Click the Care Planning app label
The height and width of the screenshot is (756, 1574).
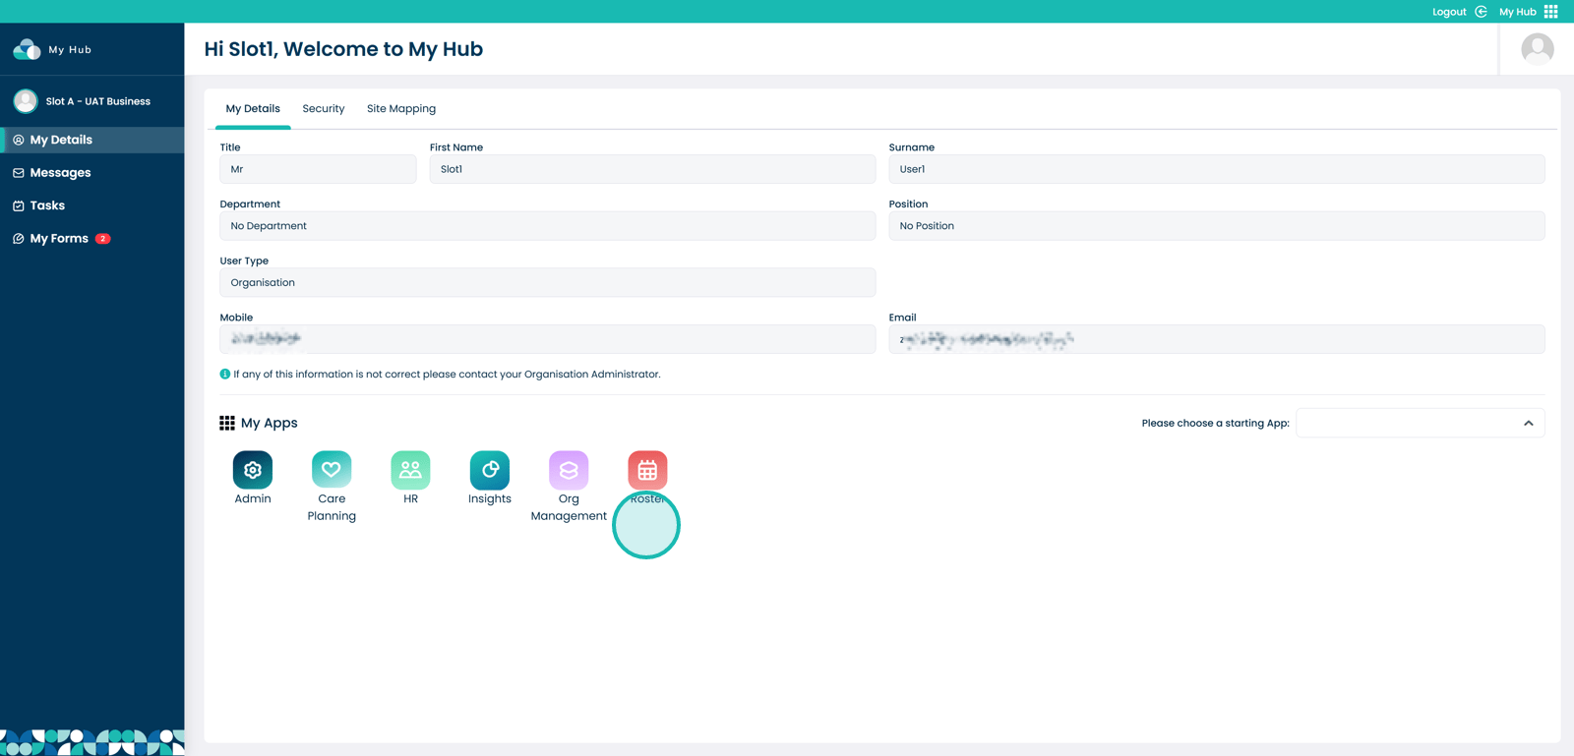pyautogui.click(x=332, y=507)
